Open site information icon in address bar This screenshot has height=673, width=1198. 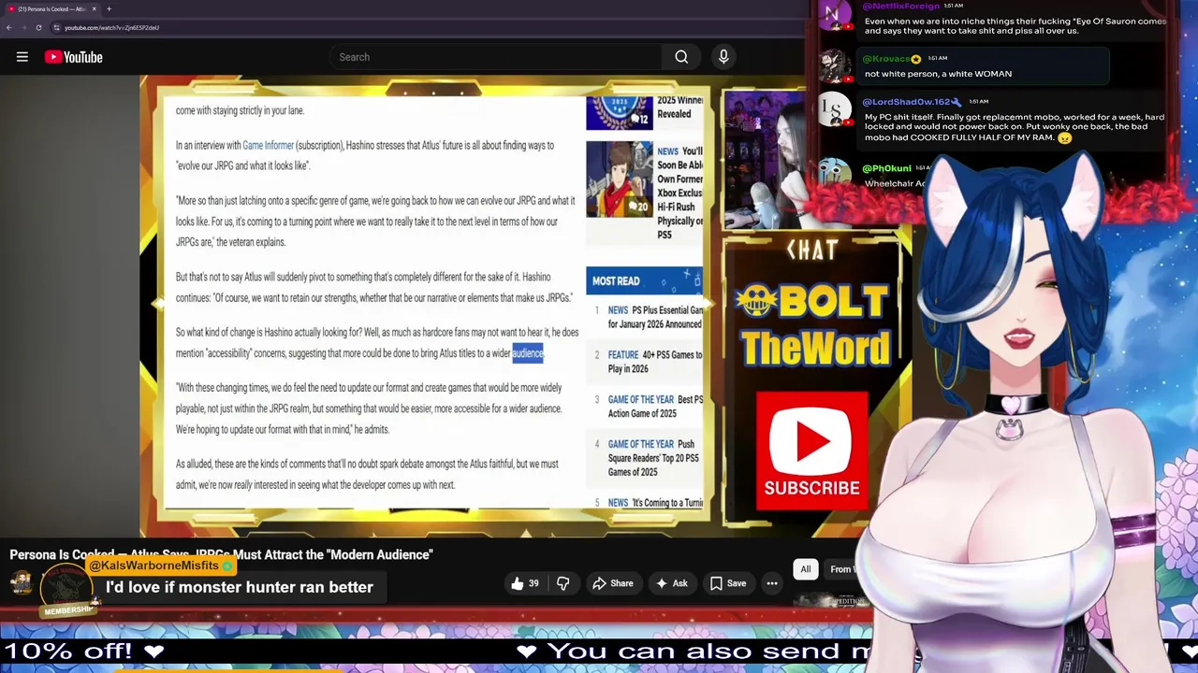tap(56, 27)
